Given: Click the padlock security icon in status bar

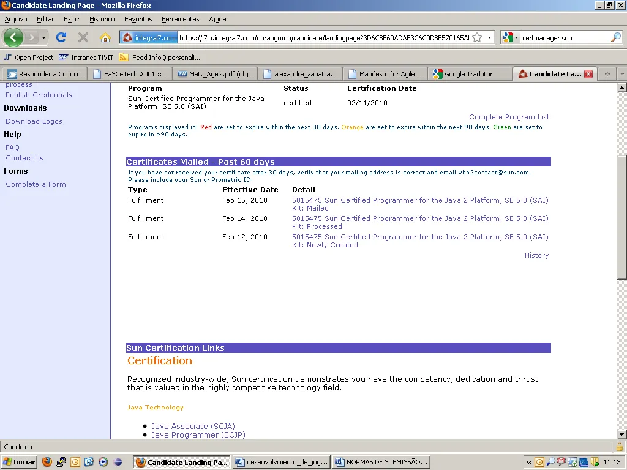Looking at the screenshot, I should coord(620,446).
